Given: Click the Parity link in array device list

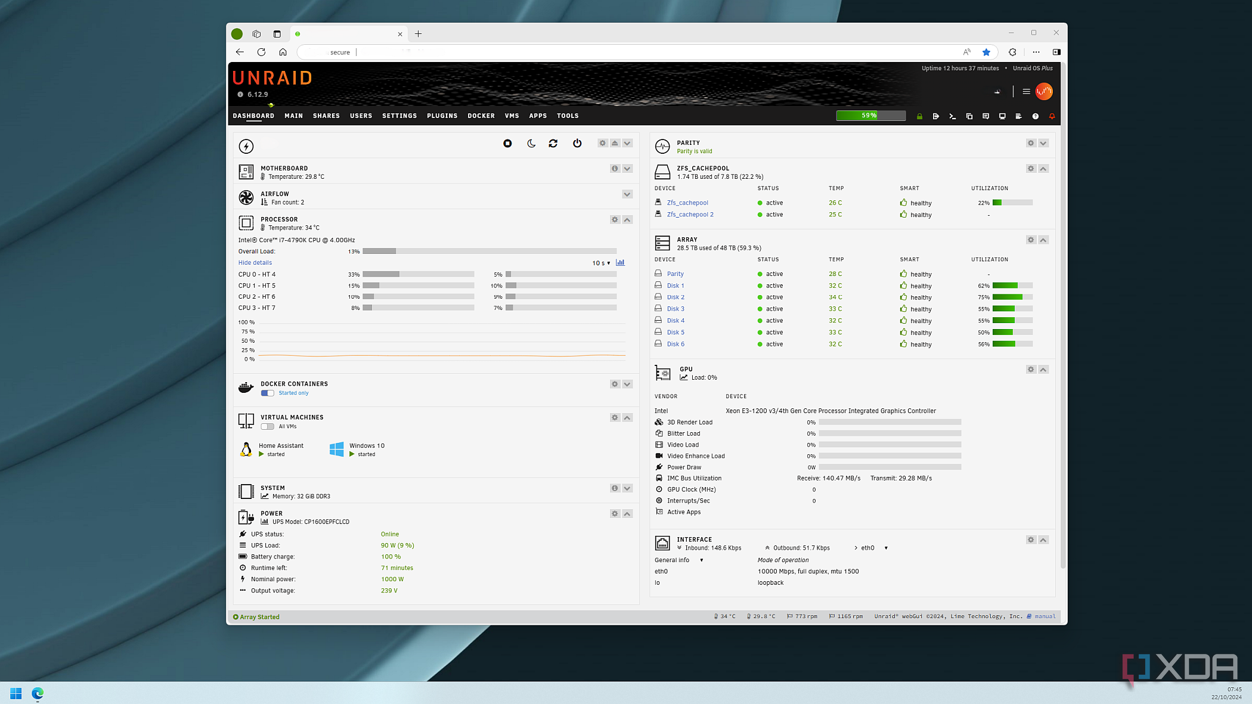Looking at the screenshot, I should coord(675,274).
